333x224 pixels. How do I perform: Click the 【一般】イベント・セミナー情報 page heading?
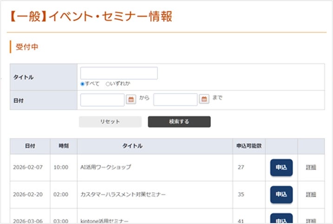[91, 16]
